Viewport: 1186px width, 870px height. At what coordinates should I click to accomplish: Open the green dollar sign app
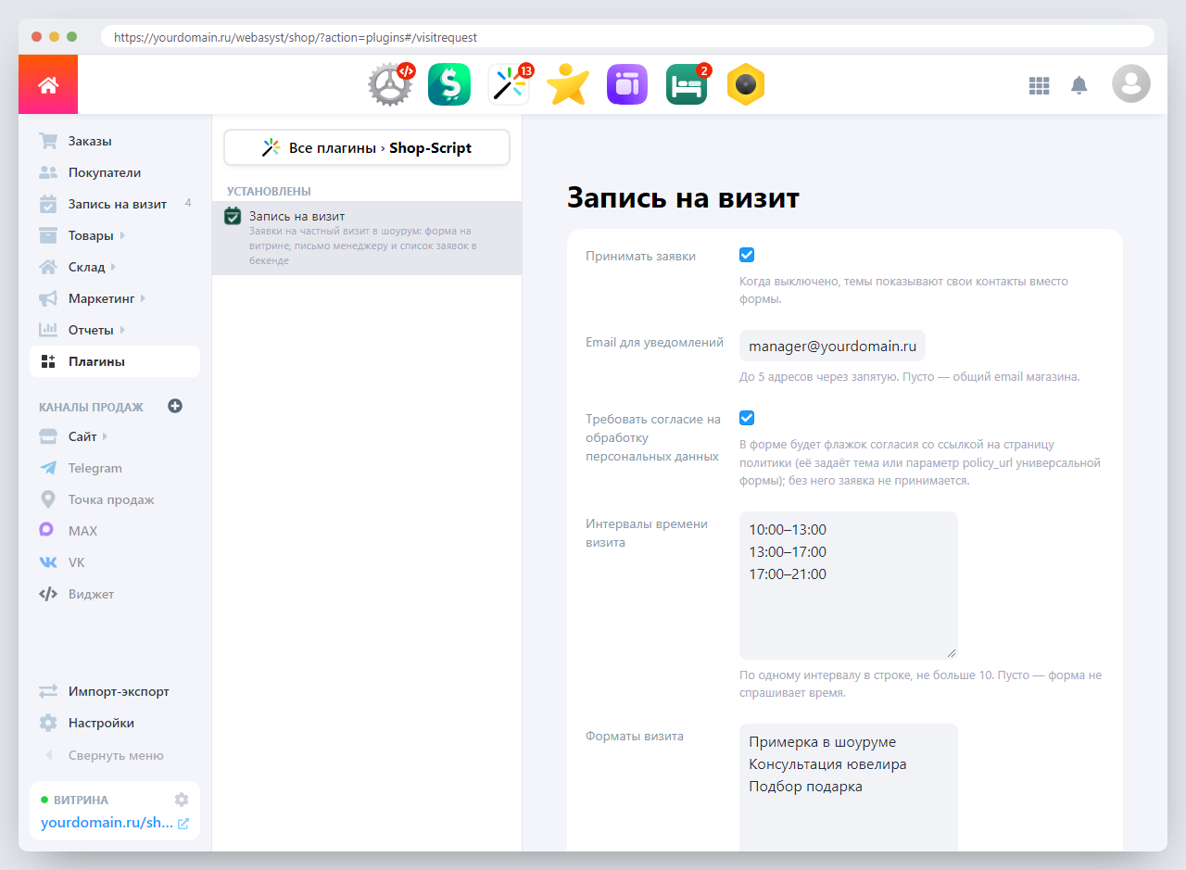pos(449,85)
